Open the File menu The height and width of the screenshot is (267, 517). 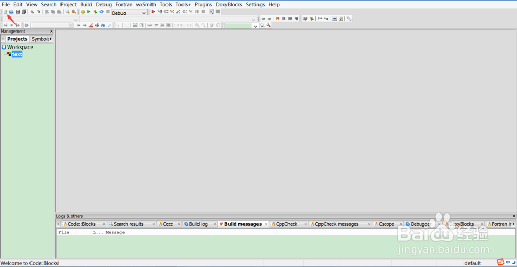(x=6, y=4)
